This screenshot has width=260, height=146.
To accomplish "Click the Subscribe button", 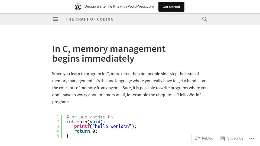I will (x=232, y=138).
